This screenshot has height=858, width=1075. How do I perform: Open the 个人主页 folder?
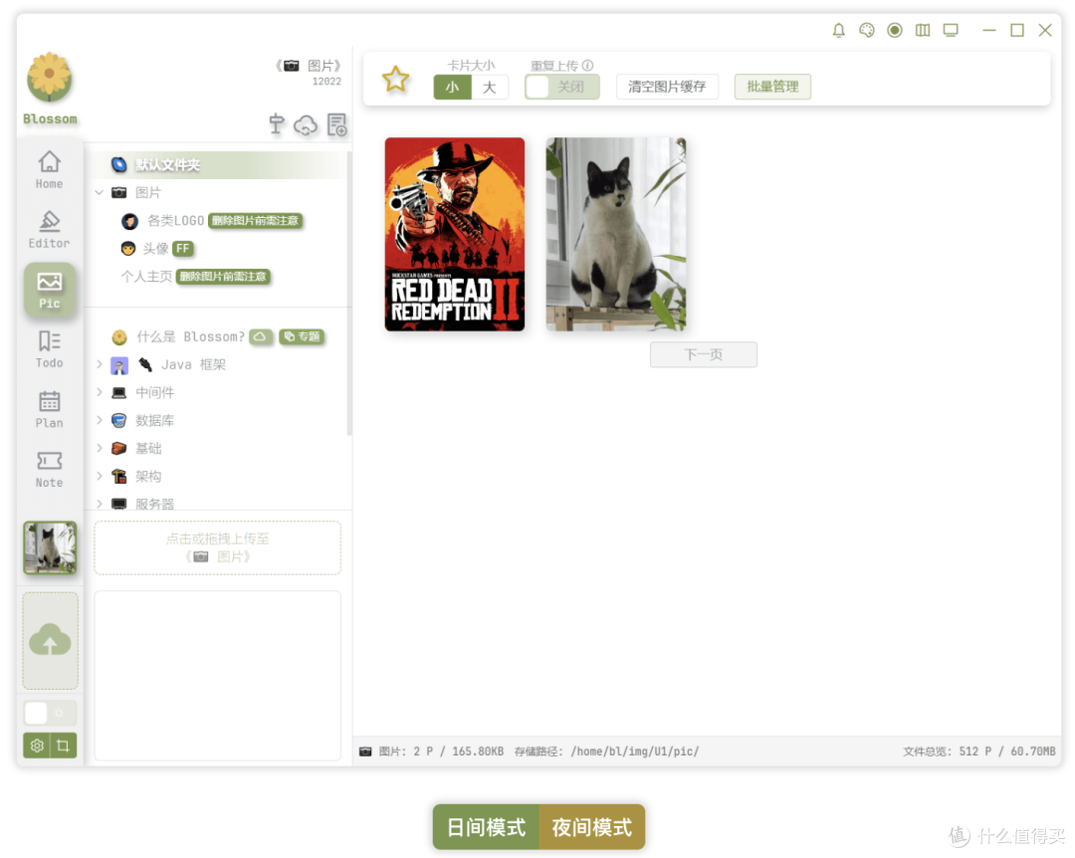(146, 277)
